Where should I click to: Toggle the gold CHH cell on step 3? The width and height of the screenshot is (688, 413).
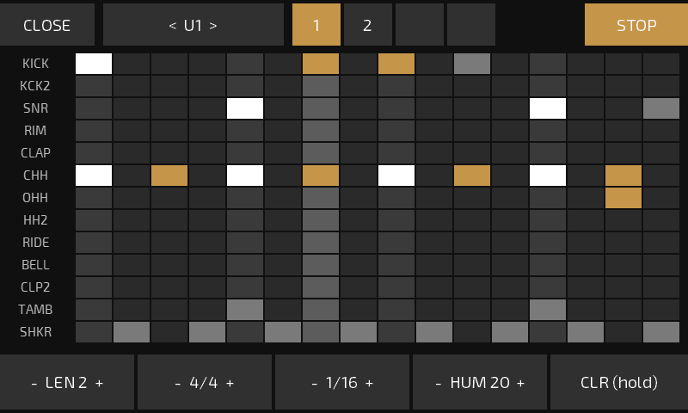[169, 176]
